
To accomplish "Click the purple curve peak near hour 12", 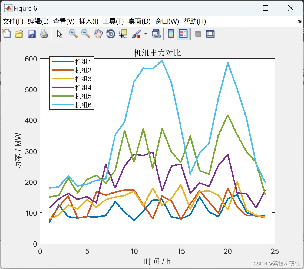I will [153, 152].
